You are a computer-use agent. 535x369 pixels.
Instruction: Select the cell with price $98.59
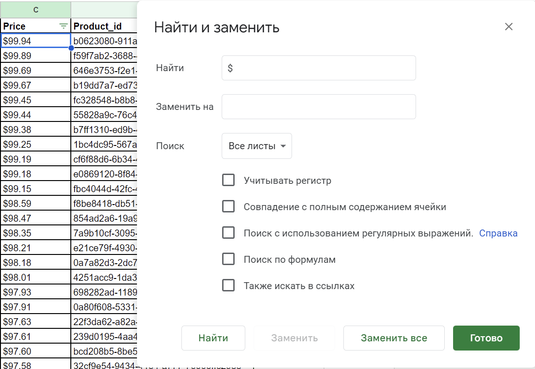pyautogui.click(x=35, y=204)
